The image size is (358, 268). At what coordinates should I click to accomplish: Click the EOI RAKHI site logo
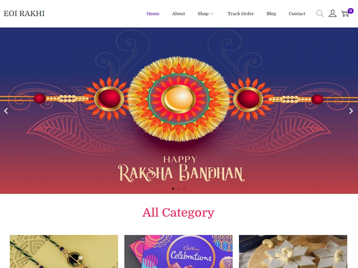(x=24, y=13)
